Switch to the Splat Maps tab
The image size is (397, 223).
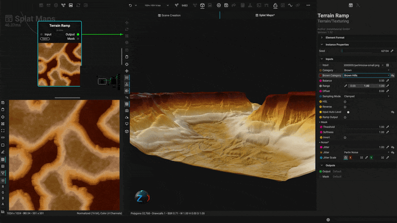pyautogui.click(x=265, y=15)
